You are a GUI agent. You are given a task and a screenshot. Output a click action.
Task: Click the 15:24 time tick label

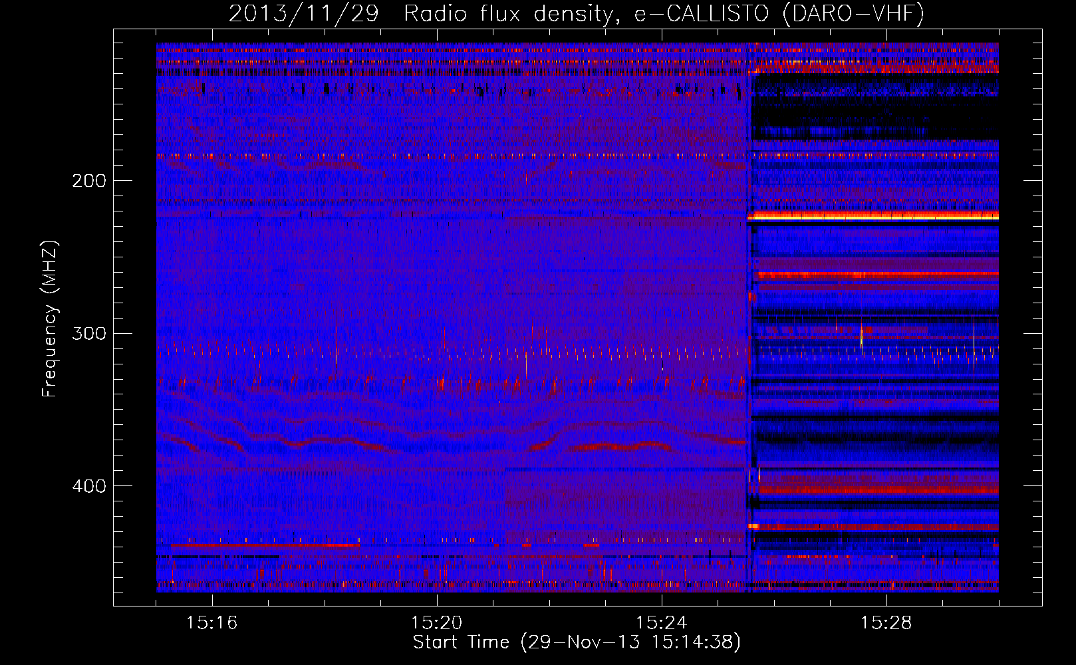[661, 623]
